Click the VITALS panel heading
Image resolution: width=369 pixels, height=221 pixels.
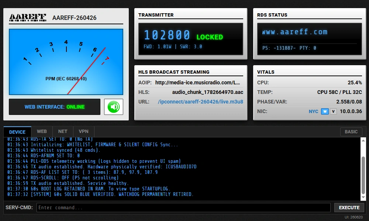click(266, 72)
